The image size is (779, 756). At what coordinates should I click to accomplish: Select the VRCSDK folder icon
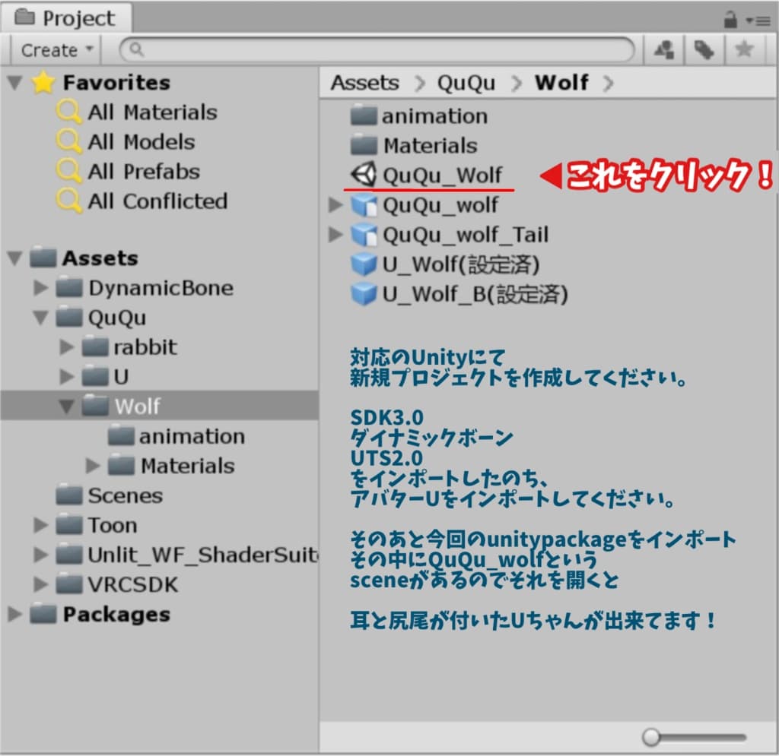click(68, 584)
